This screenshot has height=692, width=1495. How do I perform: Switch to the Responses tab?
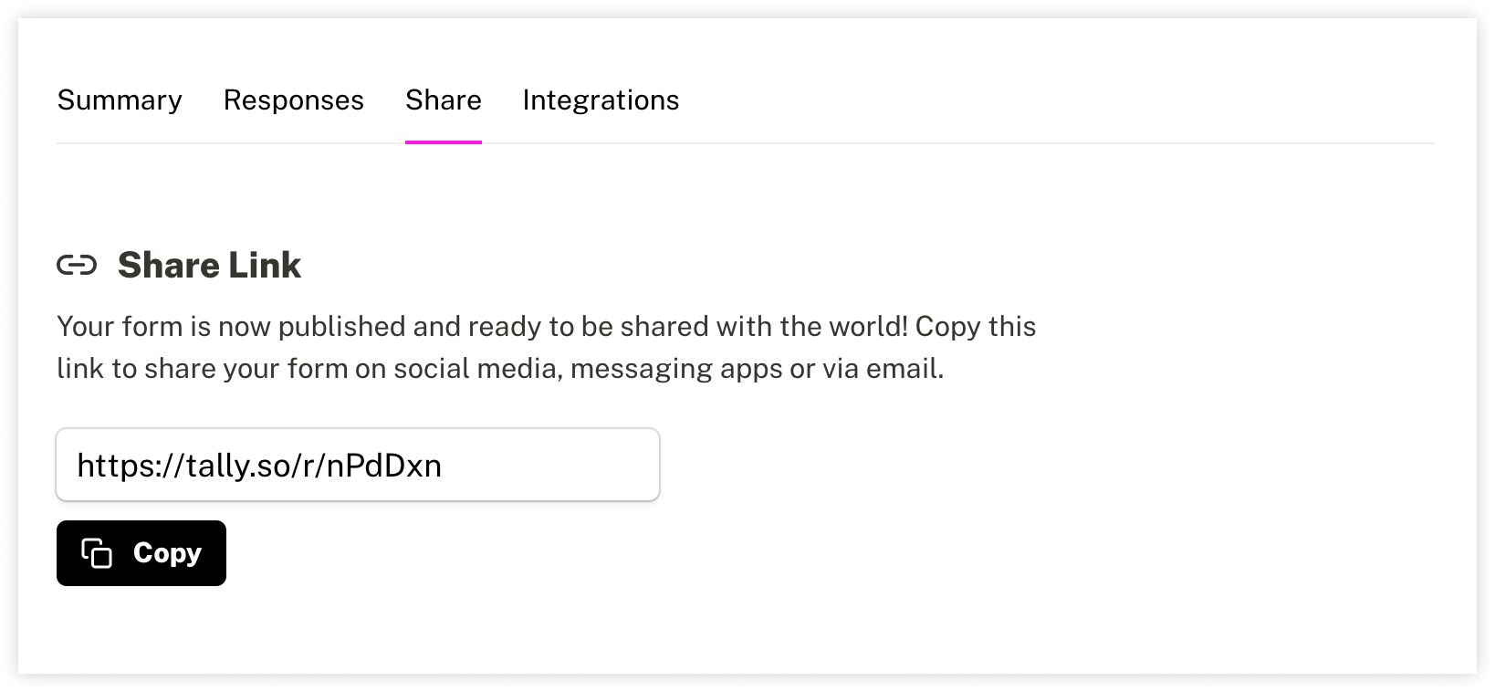pyautogui.click(x=293, y=100)
